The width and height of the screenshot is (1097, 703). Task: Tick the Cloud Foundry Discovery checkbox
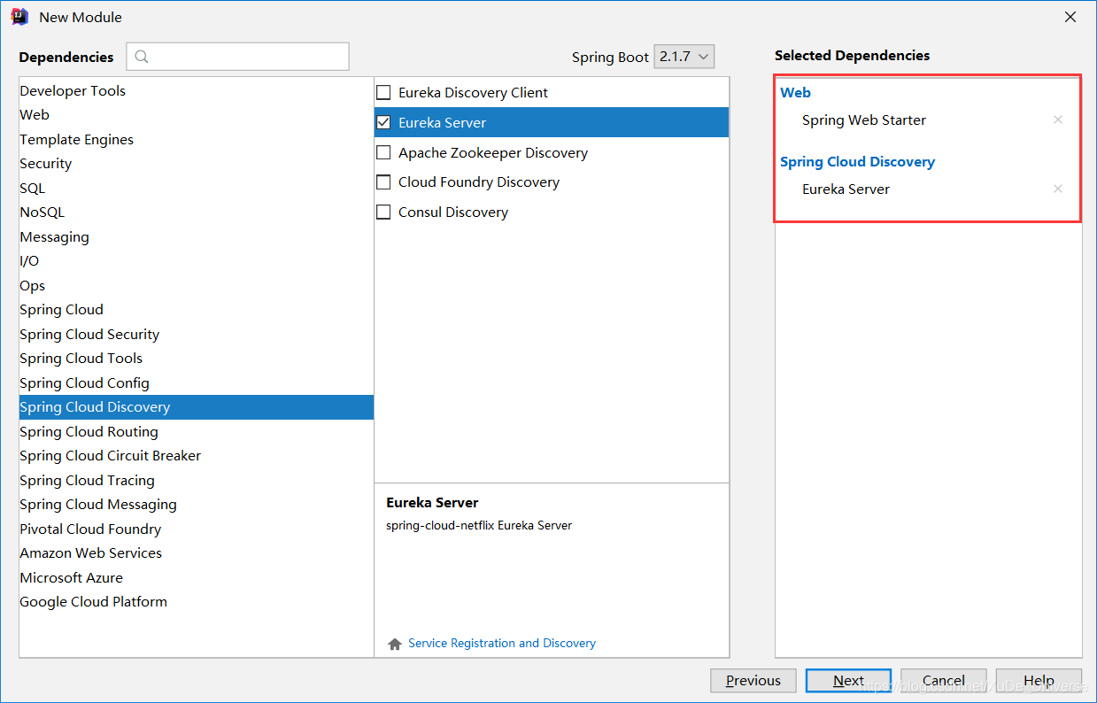383,182
